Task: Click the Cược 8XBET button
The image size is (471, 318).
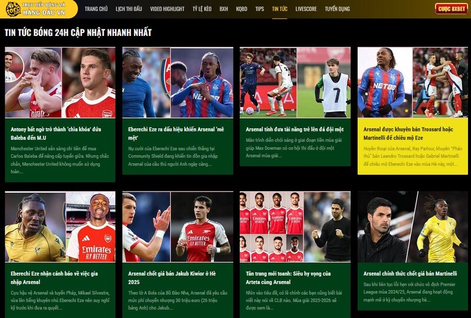Action: [x=452, y=9]
